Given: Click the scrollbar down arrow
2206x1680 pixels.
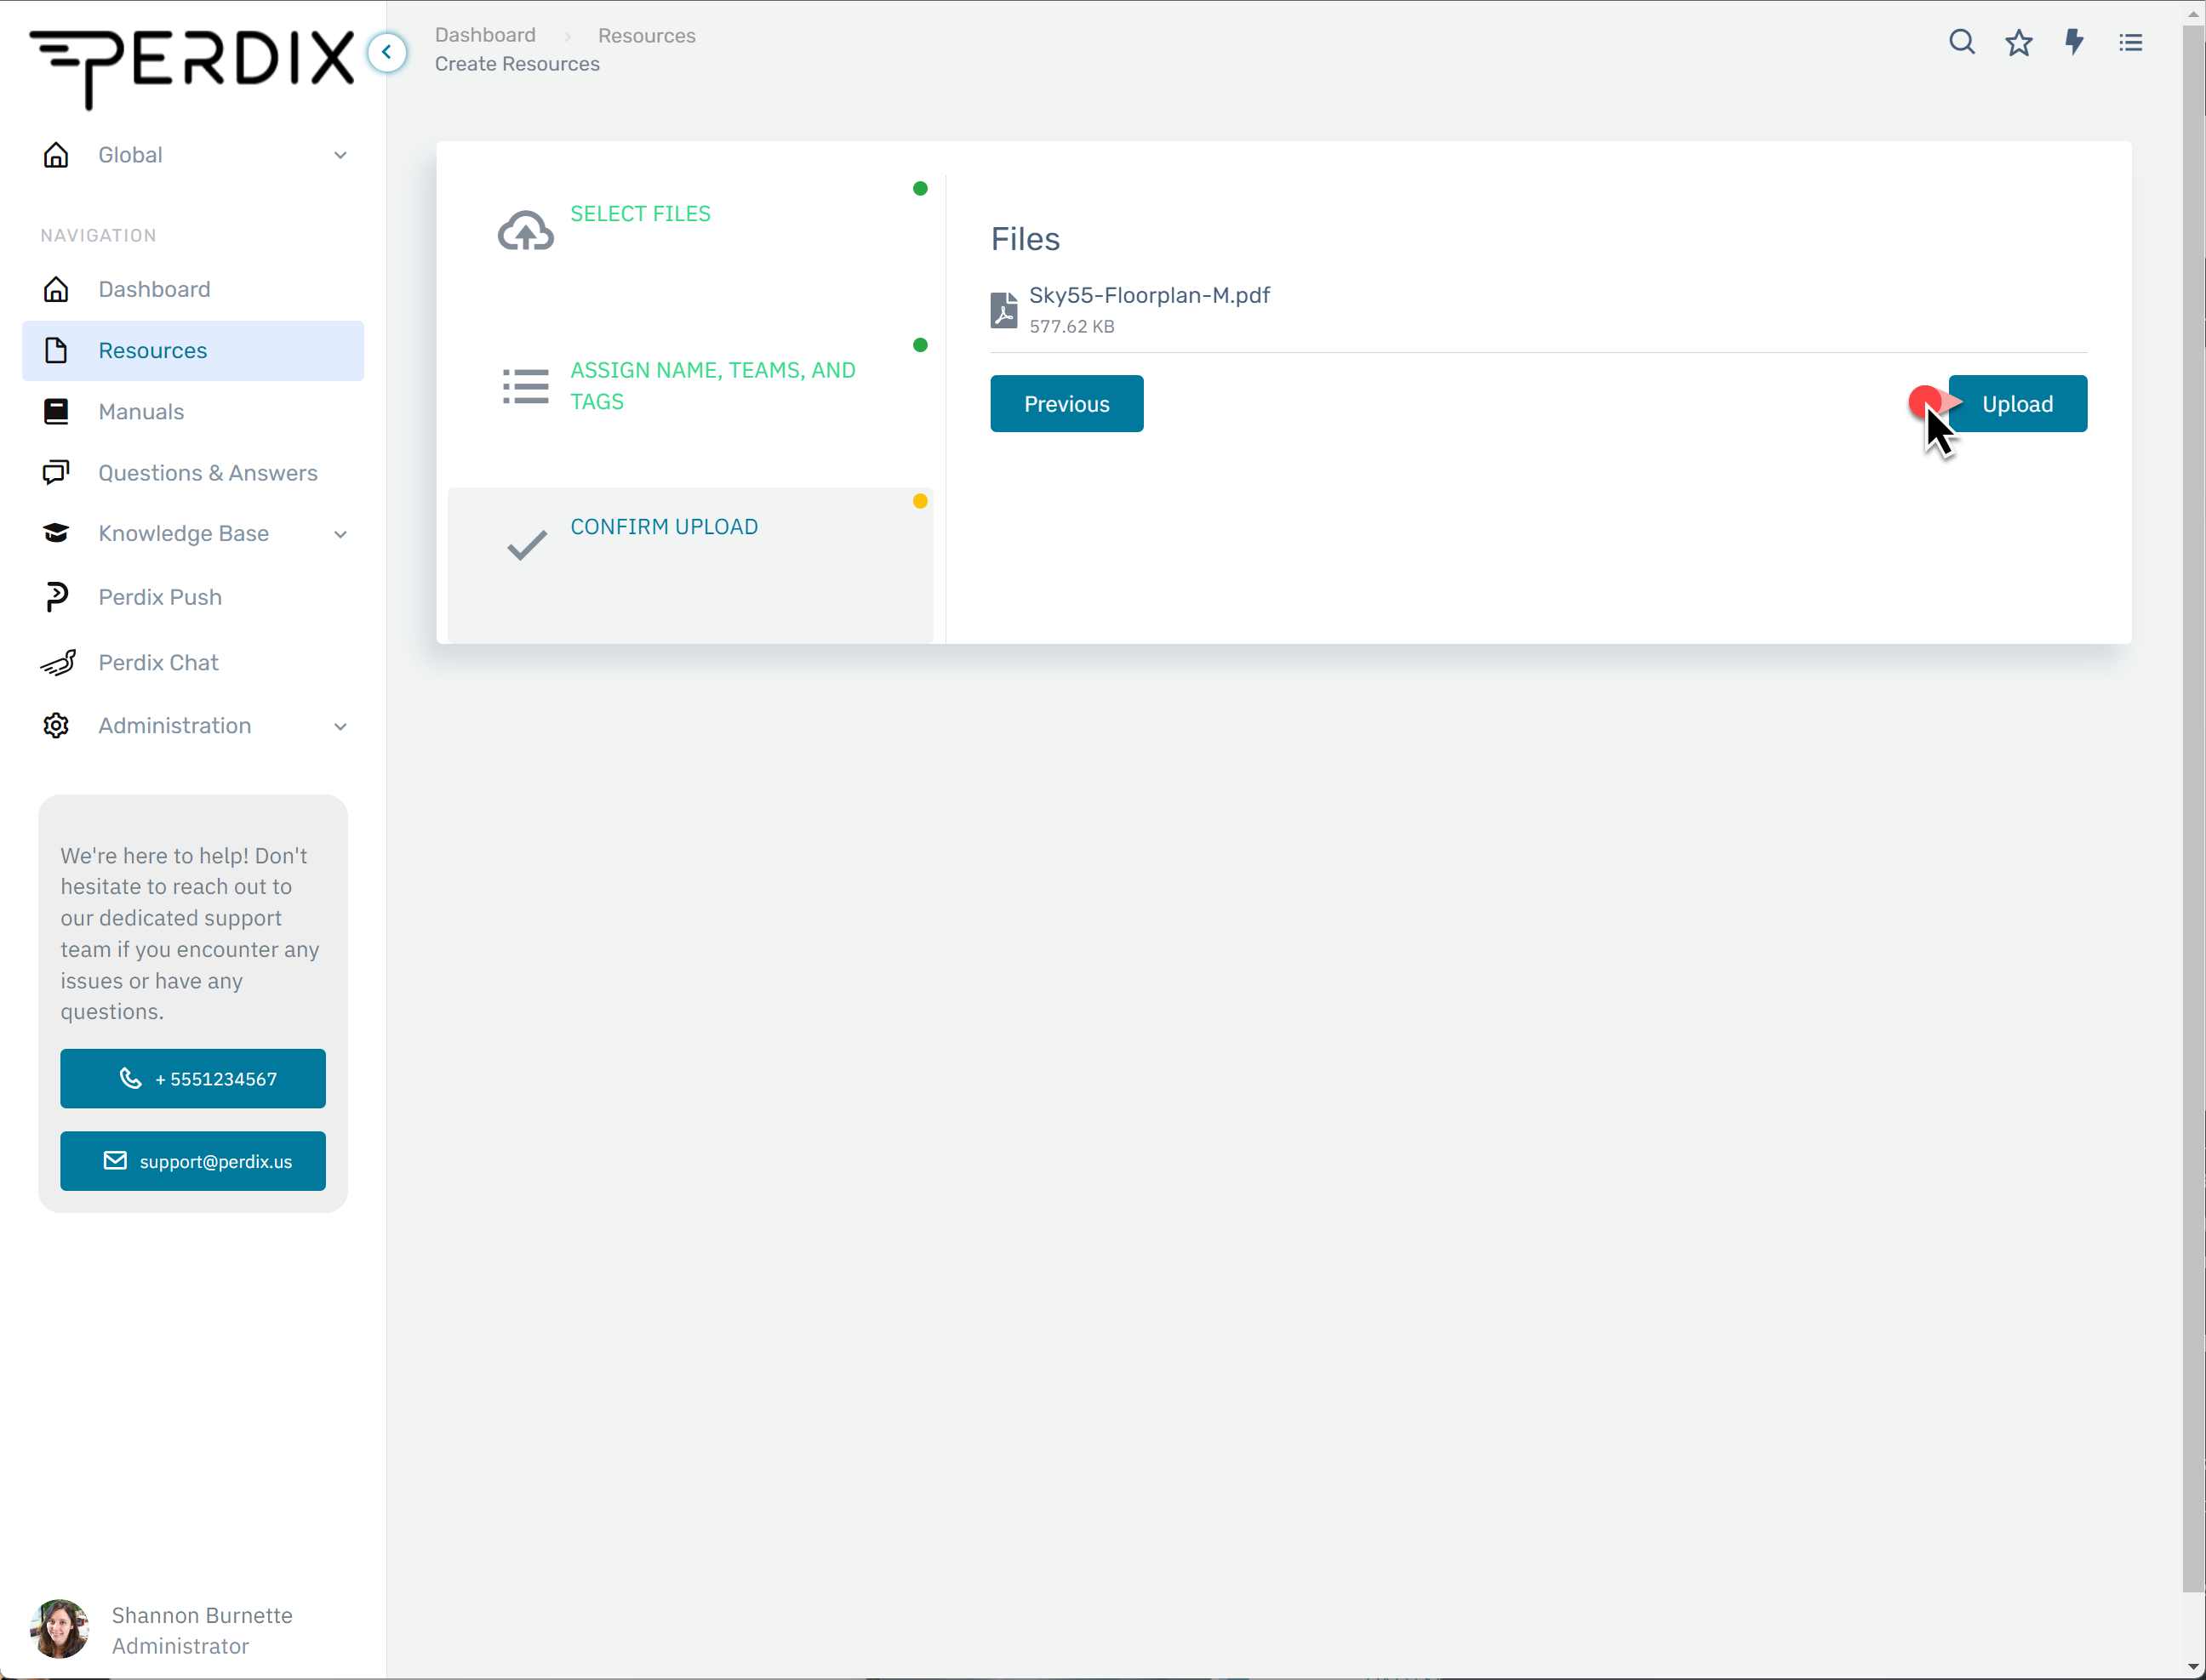Looking at the screenshot, I should tap(2193, 1667).
